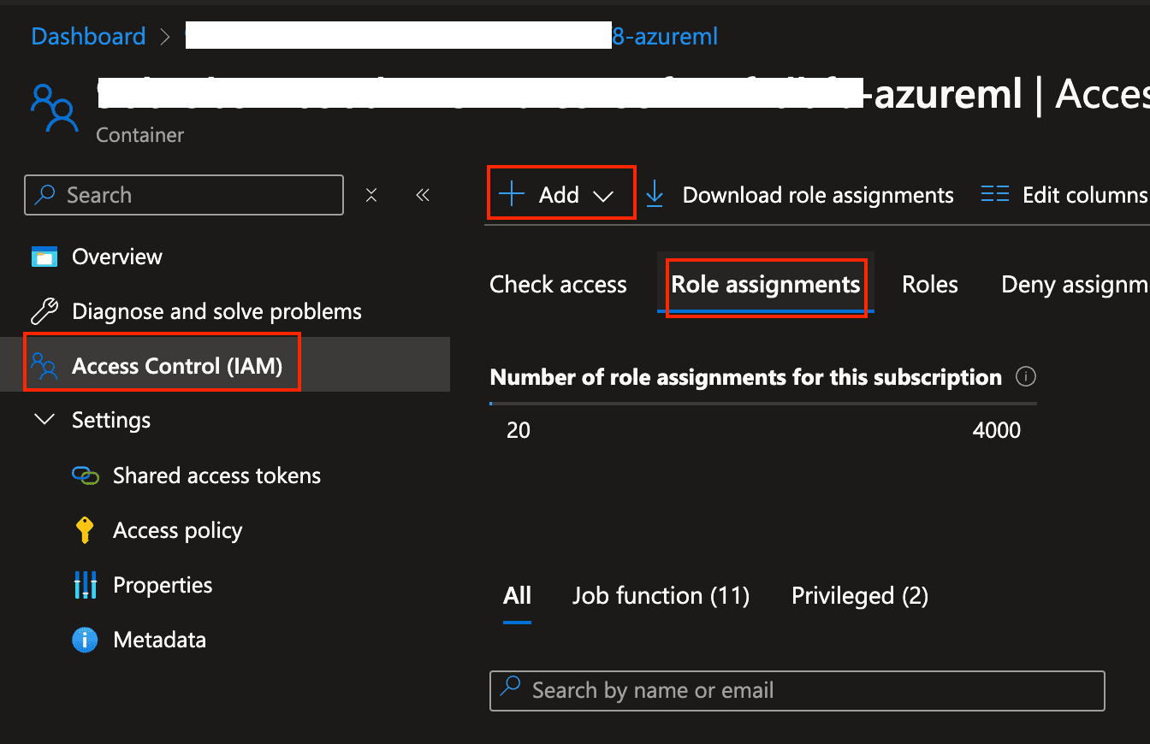
Task: Navigate to Dashboard via the breadcrumb
Action: click(x=88, y=36)
